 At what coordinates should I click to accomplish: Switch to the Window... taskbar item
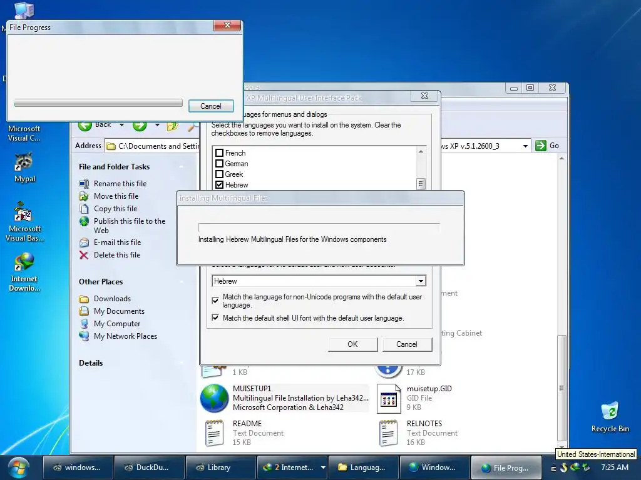pos(434,467)
